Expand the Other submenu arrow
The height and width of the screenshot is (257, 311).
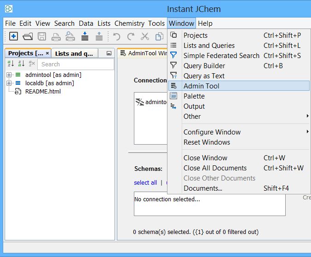[307, 116]
